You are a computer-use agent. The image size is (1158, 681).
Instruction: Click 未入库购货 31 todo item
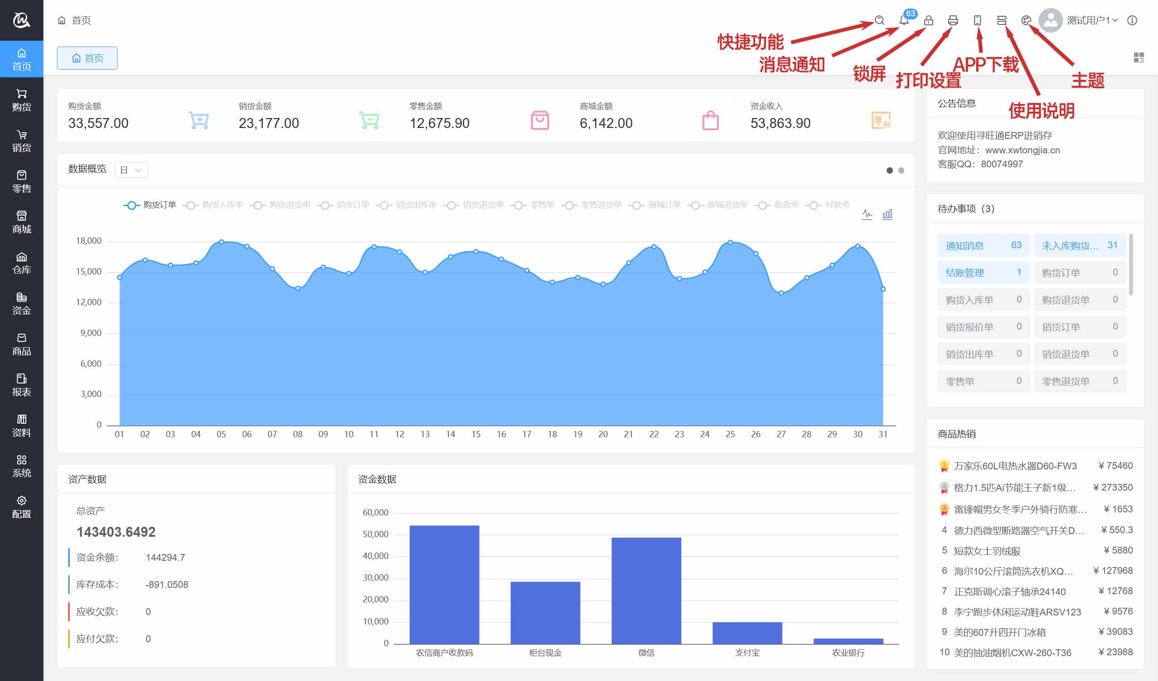point(1079,246)
